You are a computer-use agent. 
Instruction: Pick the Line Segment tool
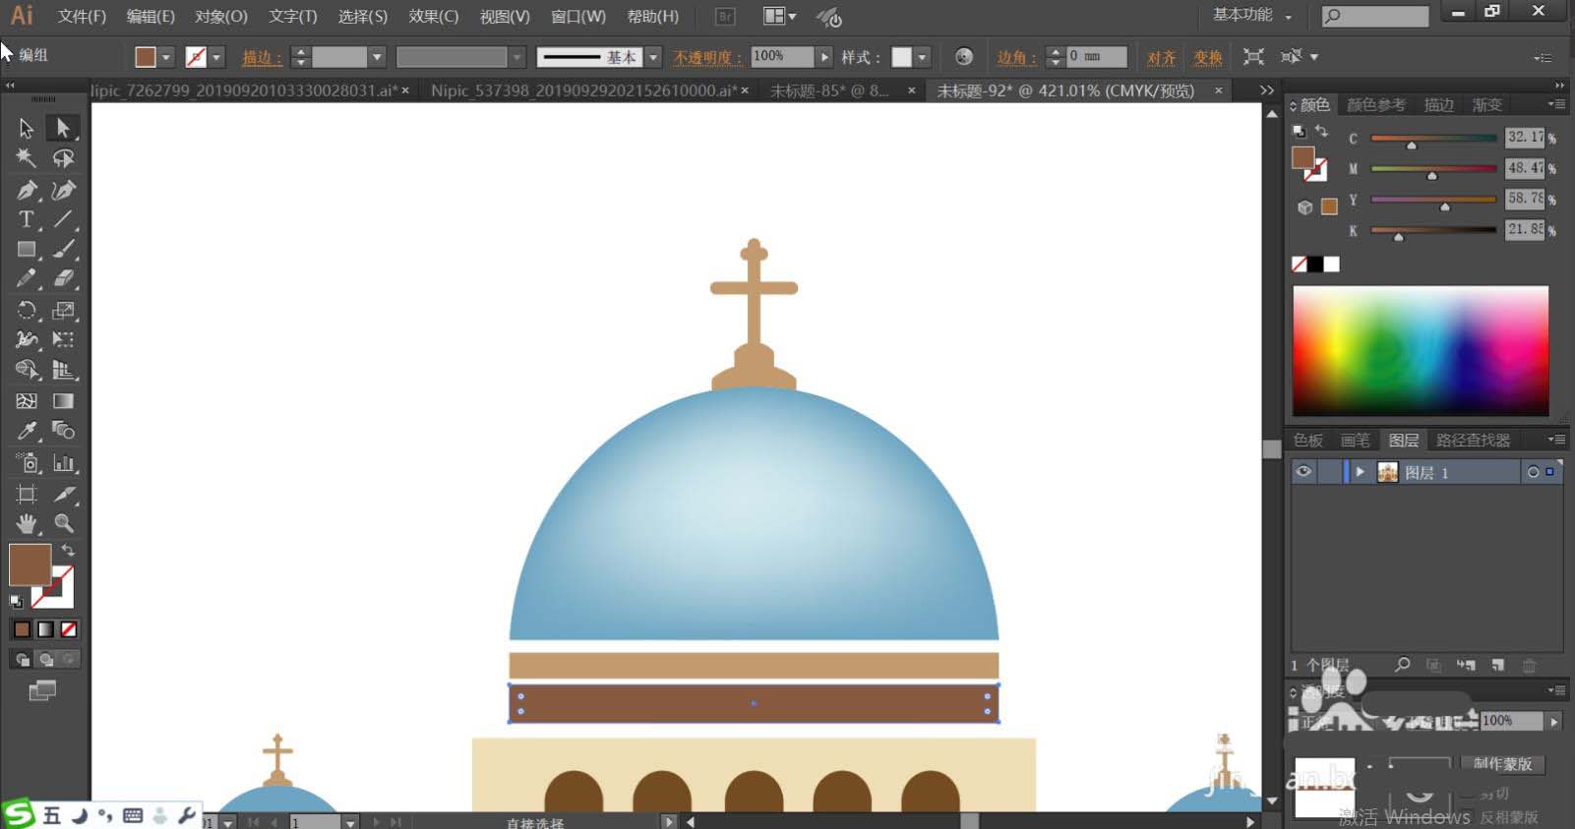[63, 219]
